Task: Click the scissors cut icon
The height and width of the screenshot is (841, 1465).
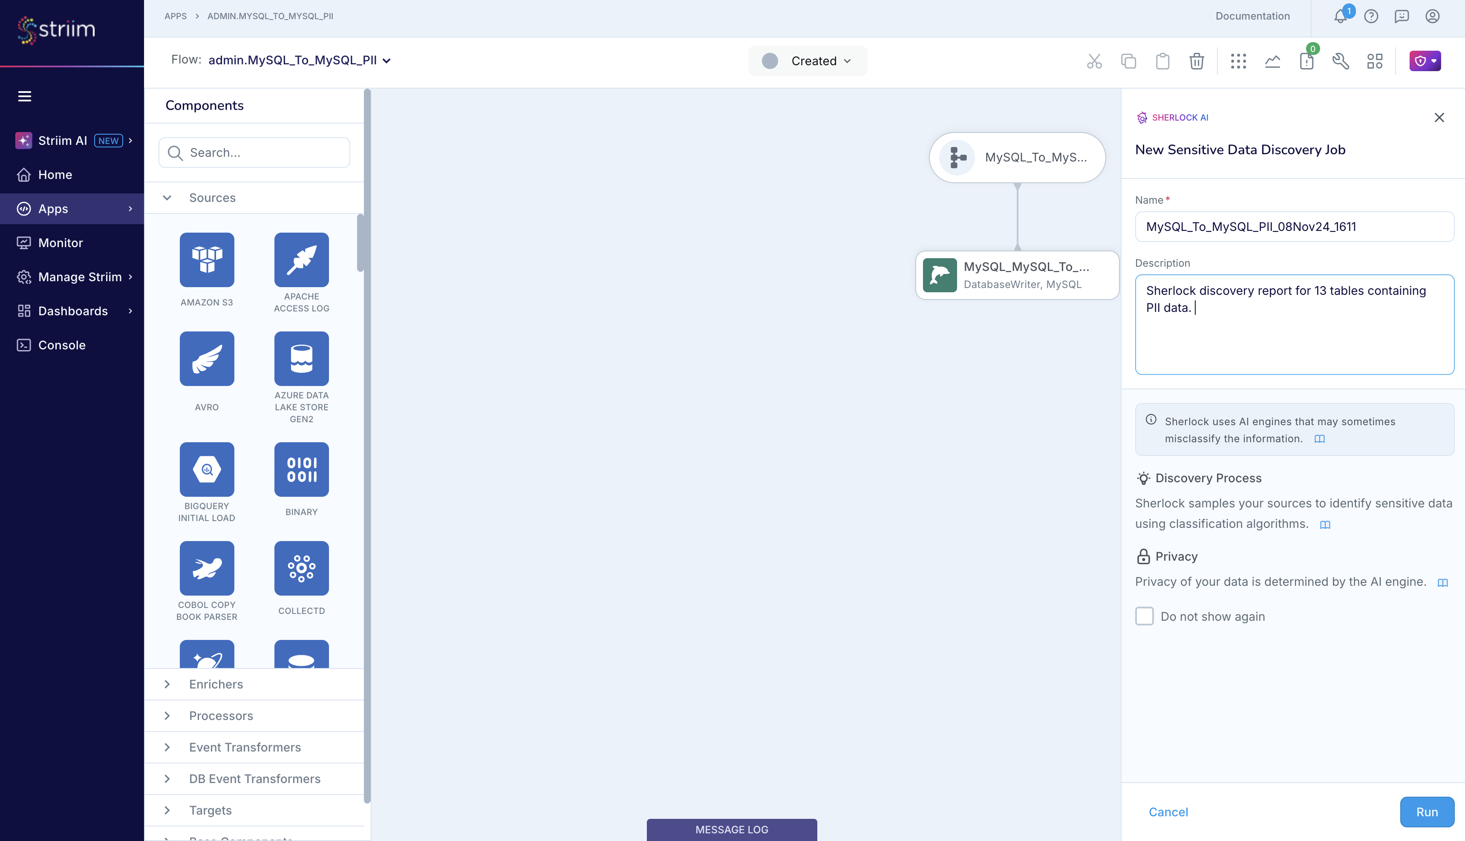Action: point(1094,60)
